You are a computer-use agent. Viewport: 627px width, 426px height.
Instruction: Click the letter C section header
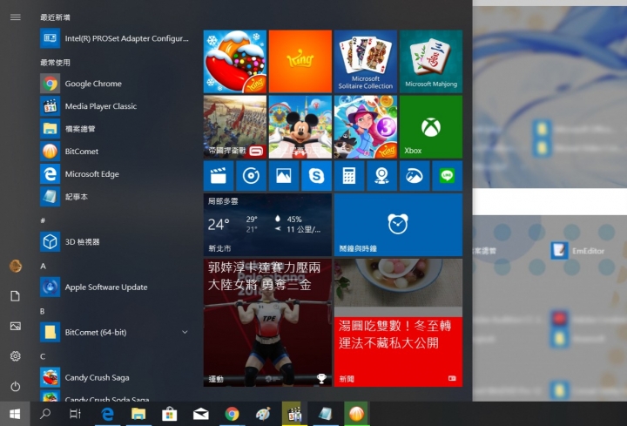pos(43,356)
